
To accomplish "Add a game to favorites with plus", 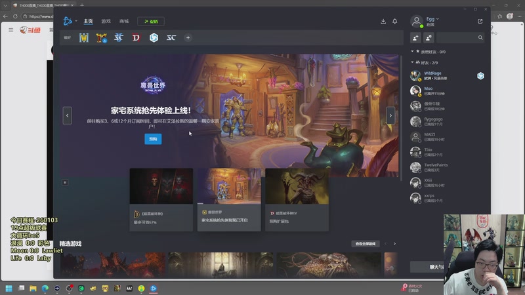I will click(x=188, y=38).
